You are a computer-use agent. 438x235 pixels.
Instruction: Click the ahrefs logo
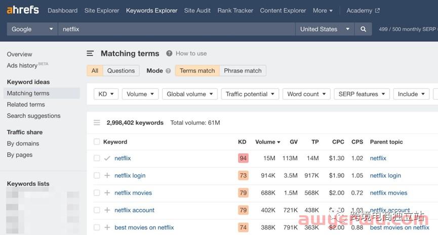tap(23, 10)
